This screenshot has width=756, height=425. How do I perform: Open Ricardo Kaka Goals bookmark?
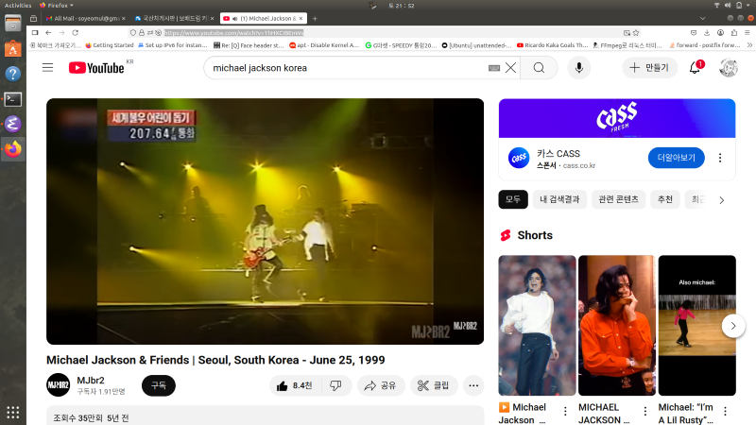pyautogui.click(x=553, y=45)
